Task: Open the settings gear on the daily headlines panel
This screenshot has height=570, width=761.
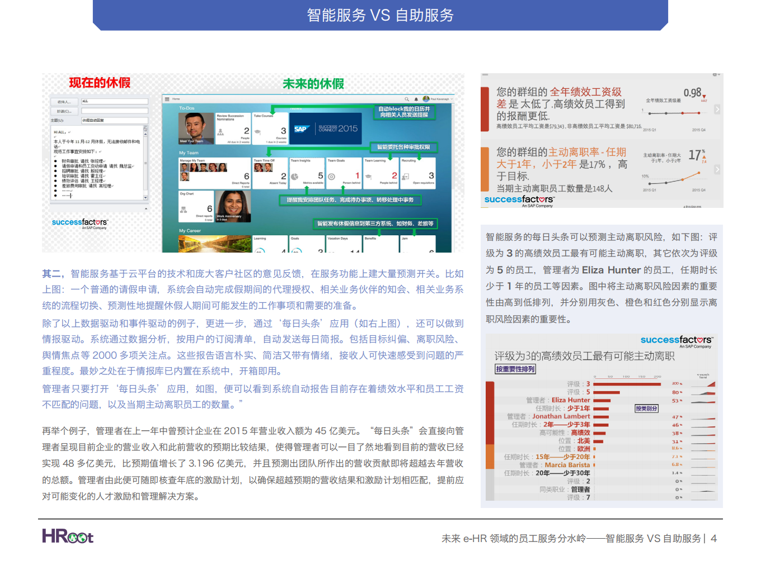Action: tap(716, 74)
